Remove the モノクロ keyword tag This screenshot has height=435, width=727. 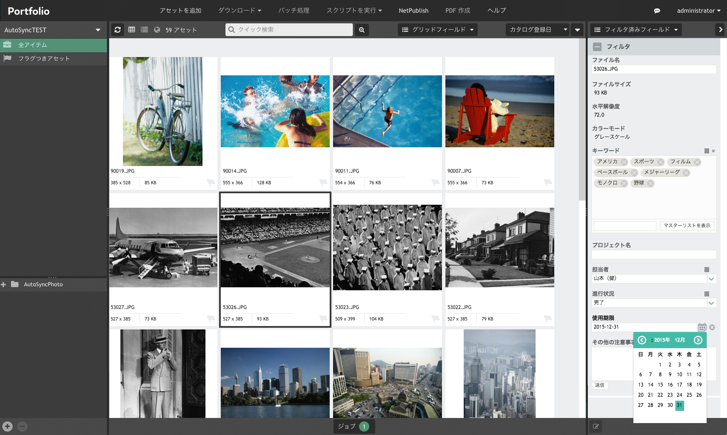(x=624, y=183)
